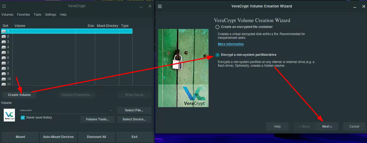
Task: Click the drive icon for slot 11
Action: (x=4, y=84)
